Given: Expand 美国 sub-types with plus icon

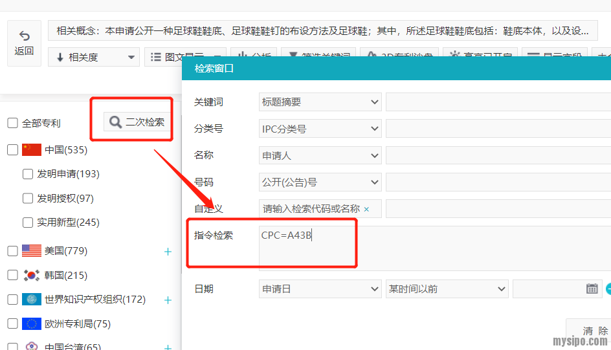Looking at the screenshot, I should pyautogui.click(x=168, y=251).
